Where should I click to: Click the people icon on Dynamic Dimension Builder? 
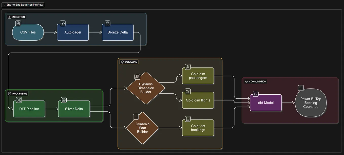137,77
